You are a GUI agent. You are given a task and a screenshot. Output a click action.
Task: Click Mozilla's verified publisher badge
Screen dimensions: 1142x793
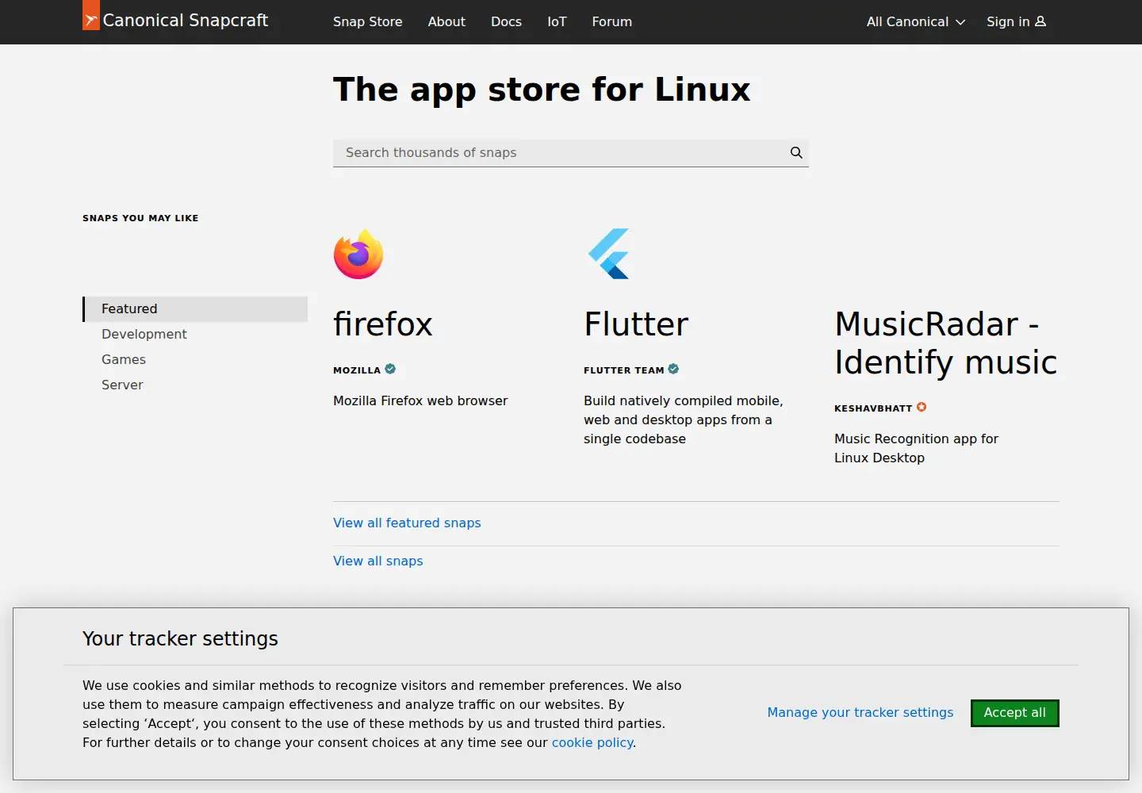(x=390, y=369)
